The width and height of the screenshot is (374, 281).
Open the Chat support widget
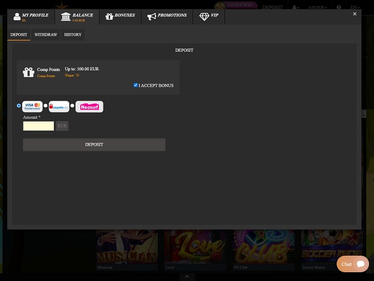(353, 264)
